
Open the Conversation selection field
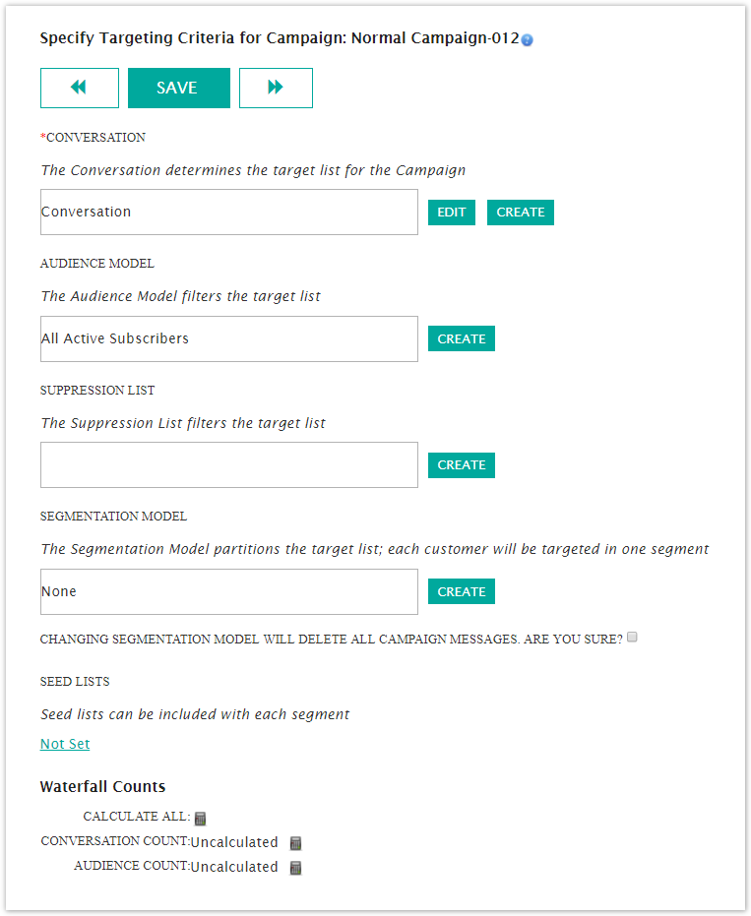[x=229, y=213]
